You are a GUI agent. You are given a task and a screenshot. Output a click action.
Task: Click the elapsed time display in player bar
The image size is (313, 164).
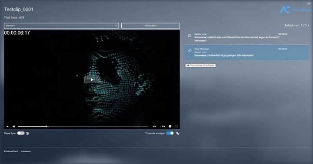point(154,126)
